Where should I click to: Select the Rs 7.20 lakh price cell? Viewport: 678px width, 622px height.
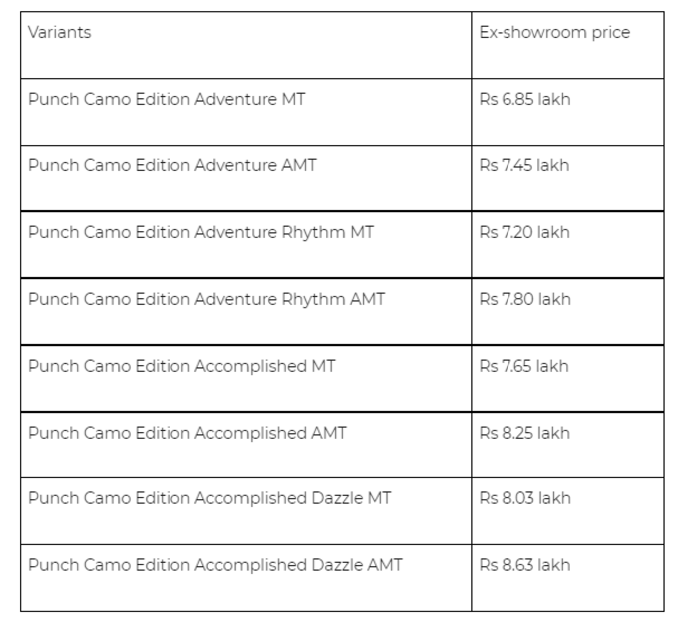coord(567,244)
